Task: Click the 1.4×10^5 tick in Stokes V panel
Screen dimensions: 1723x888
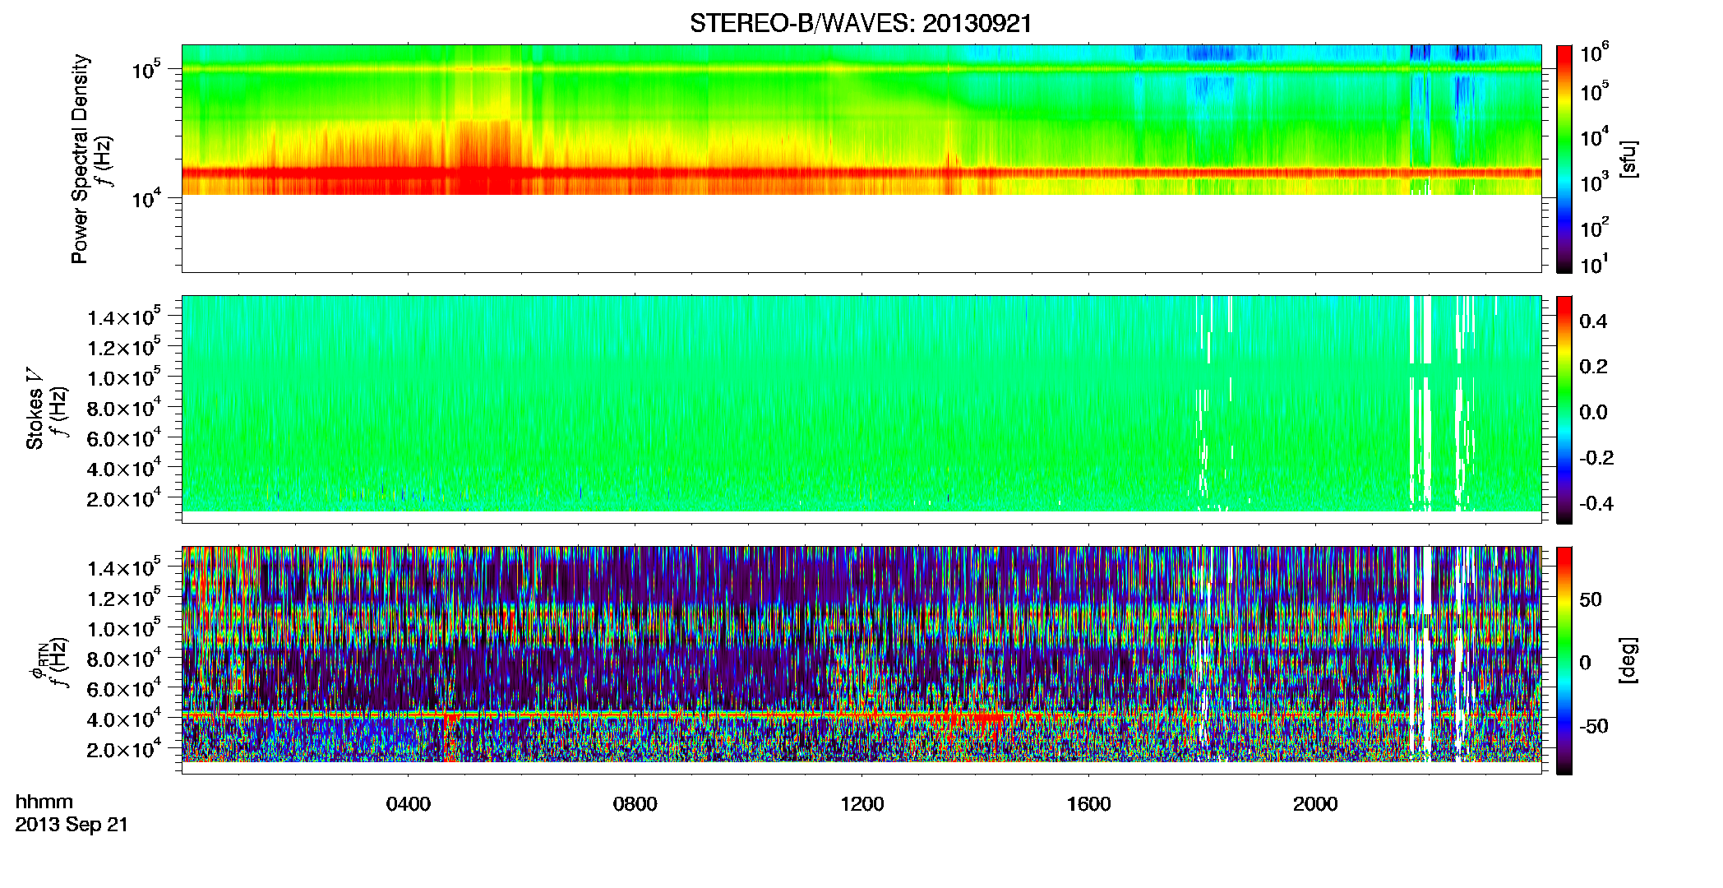Action: pos(124,317)
